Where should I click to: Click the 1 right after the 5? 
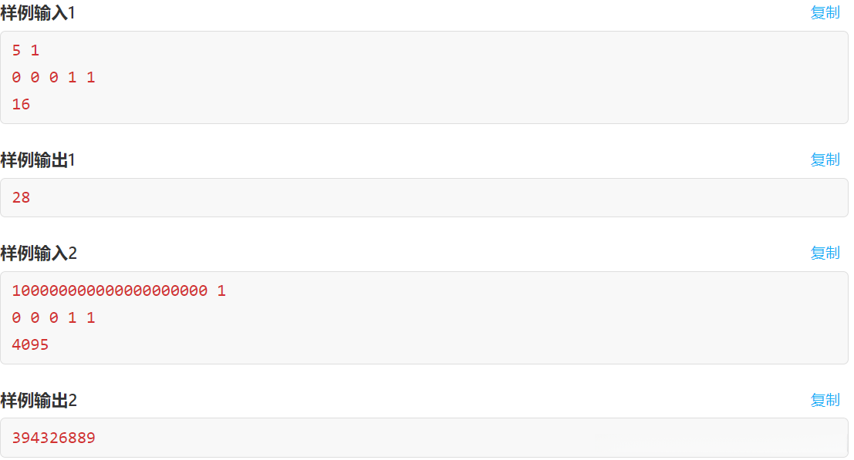35,50
